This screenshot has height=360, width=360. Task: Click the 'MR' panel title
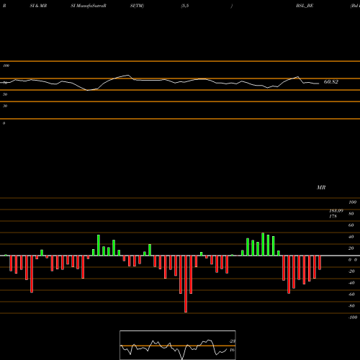tap(321, 187)
